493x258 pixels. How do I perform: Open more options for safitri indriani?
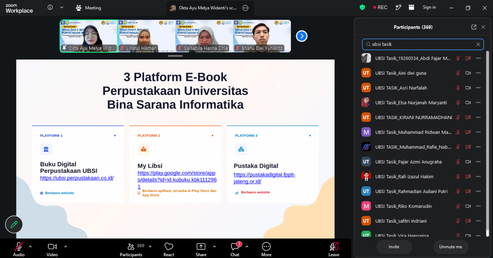478,221
